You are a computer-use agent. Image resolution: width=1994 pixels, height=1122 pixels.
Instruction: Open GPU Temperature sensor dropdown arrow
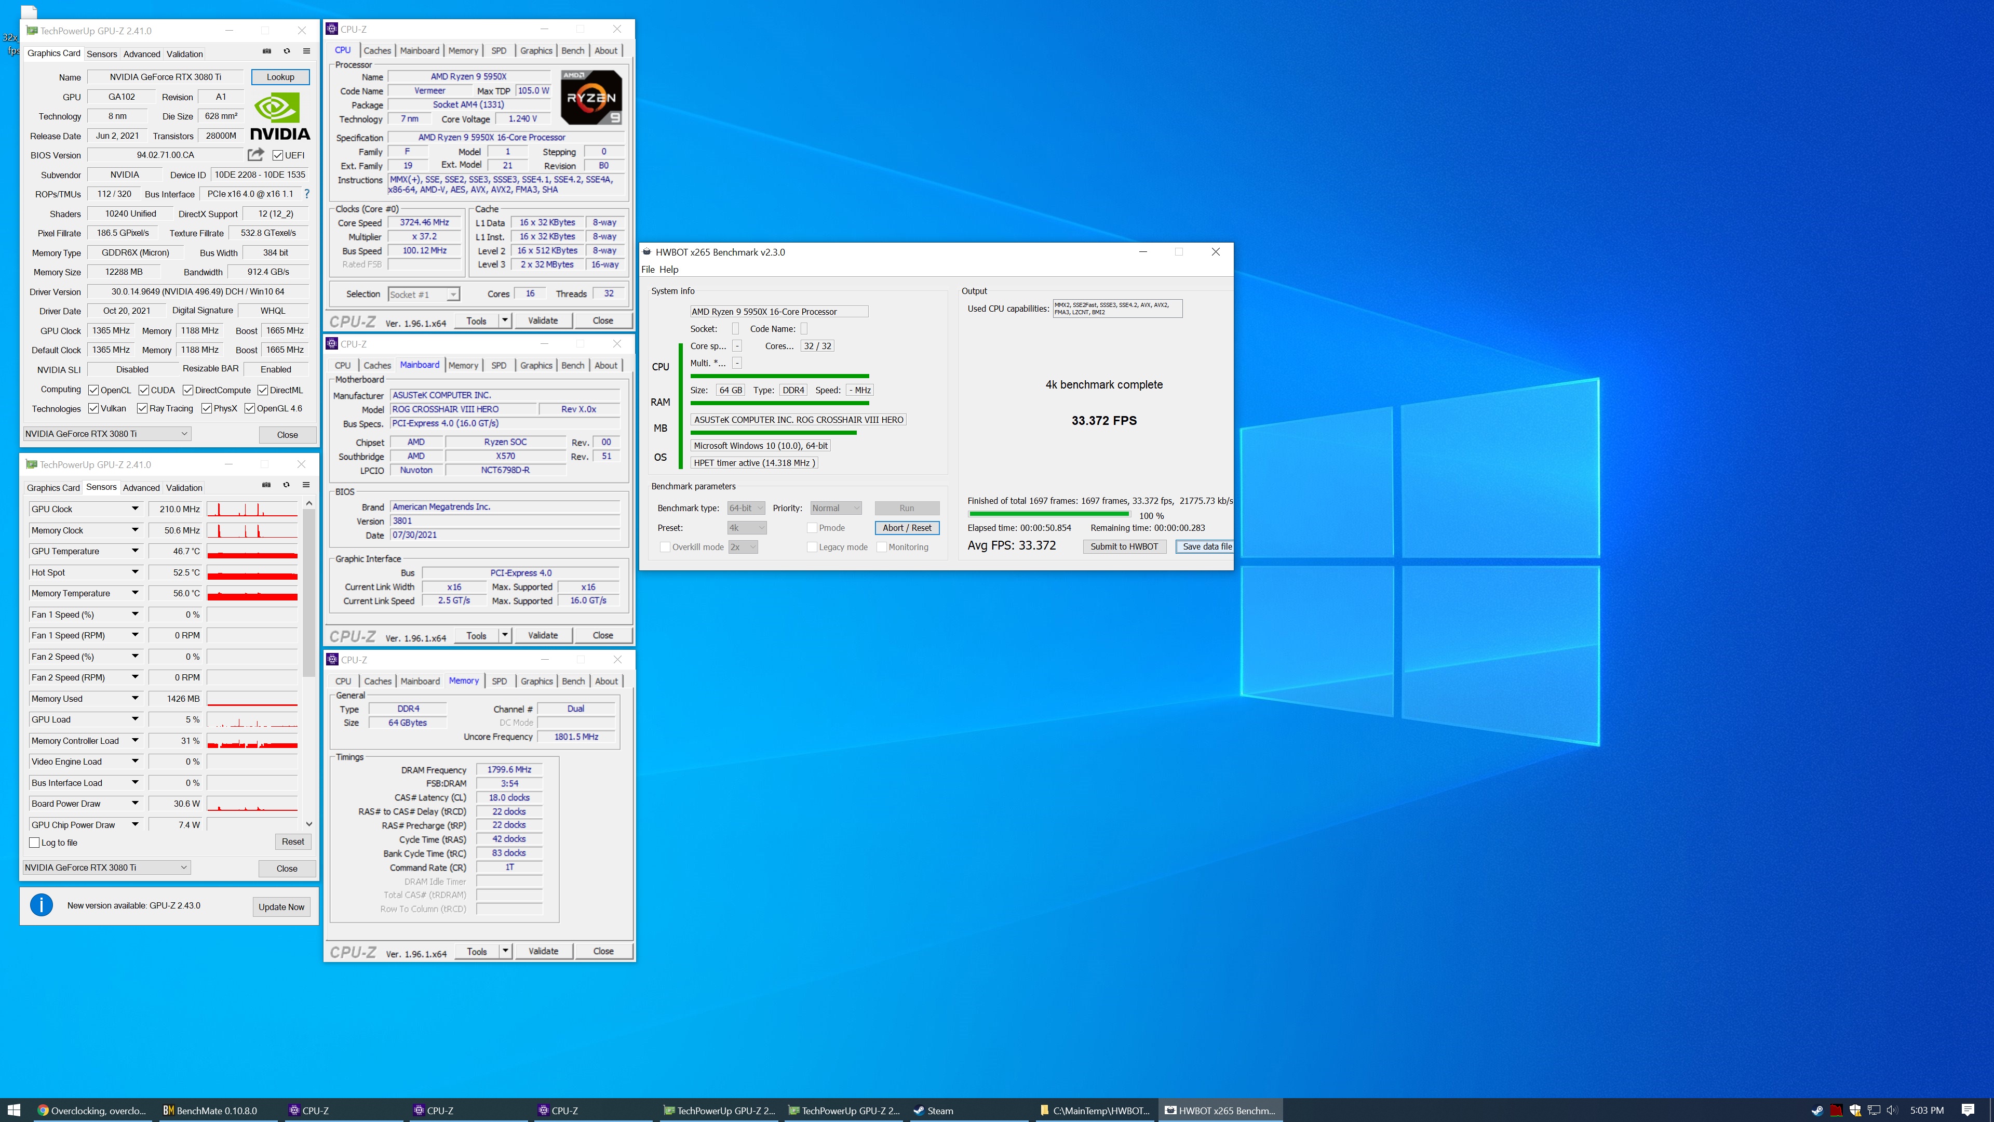pyautogui.click(x=134, y=551)
